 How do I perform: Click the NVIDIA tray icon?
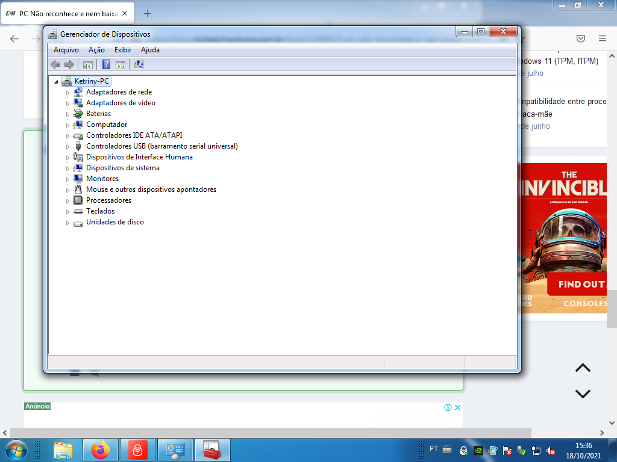[478, 451]
